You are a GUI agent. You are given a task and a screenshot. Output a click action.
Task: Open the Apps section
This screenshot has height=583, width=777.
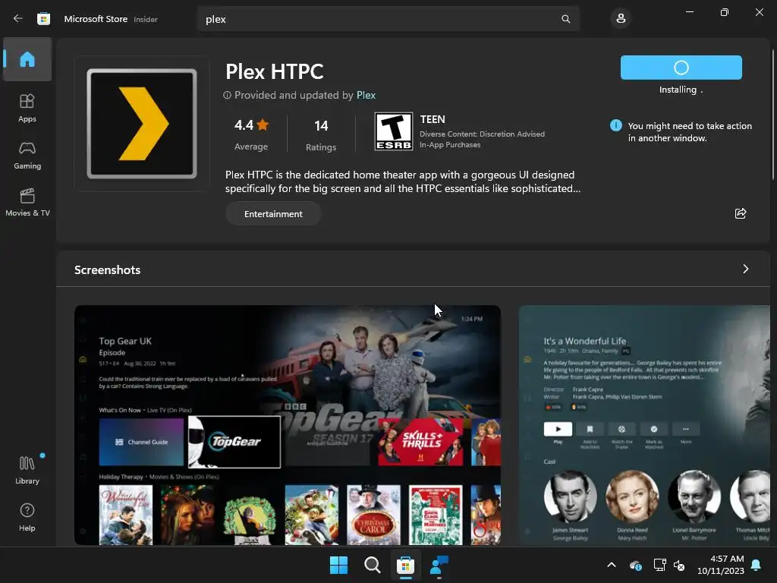click(27, 108)
